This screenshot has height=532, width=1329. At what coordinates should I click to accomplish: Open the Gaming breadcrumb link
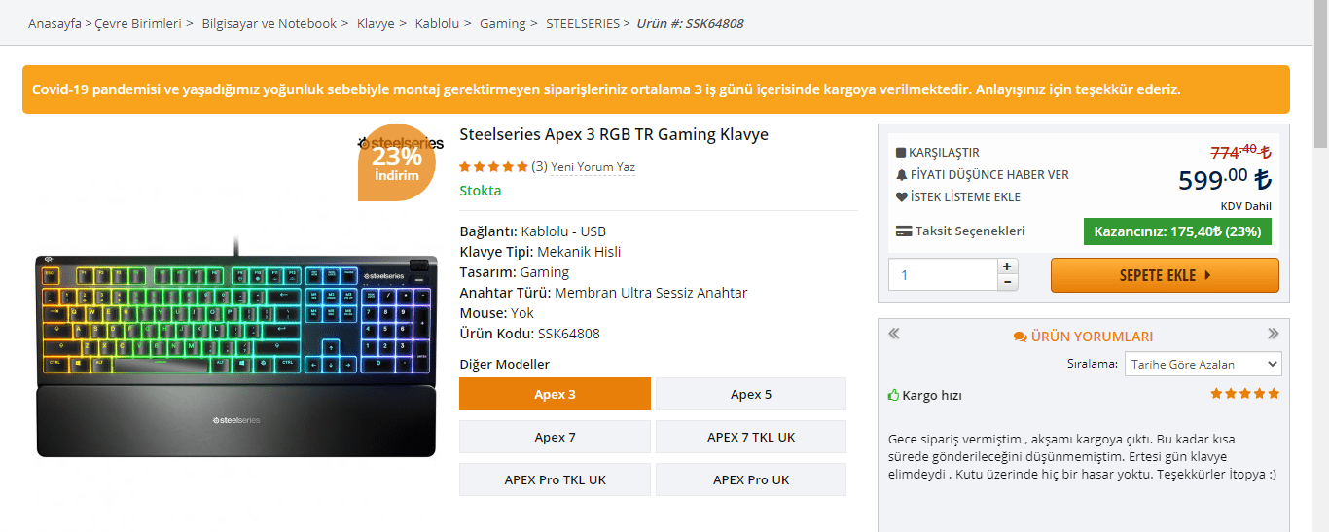pos(502,23)
